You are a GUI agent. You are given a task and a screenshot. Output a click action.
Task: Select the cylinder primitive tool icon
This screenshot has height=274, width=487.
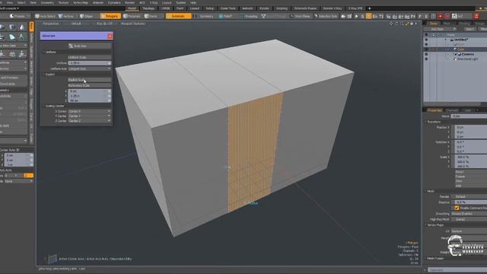pos(12,27)
